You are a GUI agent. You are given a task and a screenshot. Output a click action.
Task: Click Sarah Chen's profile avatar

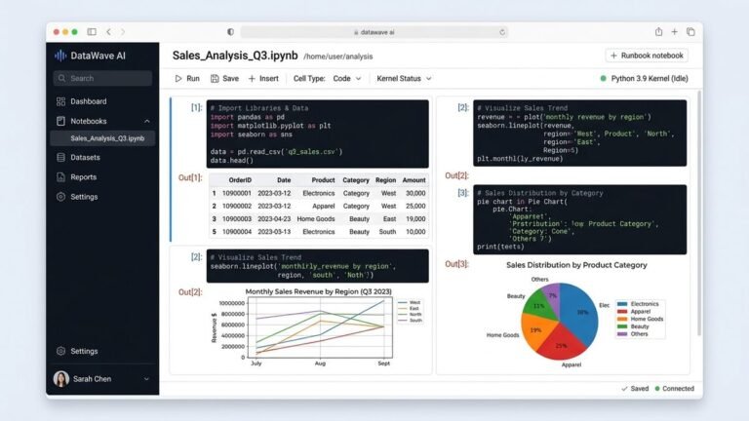pos(61,378)
